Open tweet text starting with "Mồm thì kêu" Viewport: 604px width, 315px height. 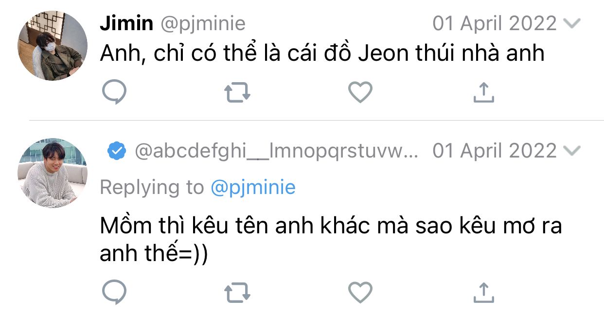(331, 239)
